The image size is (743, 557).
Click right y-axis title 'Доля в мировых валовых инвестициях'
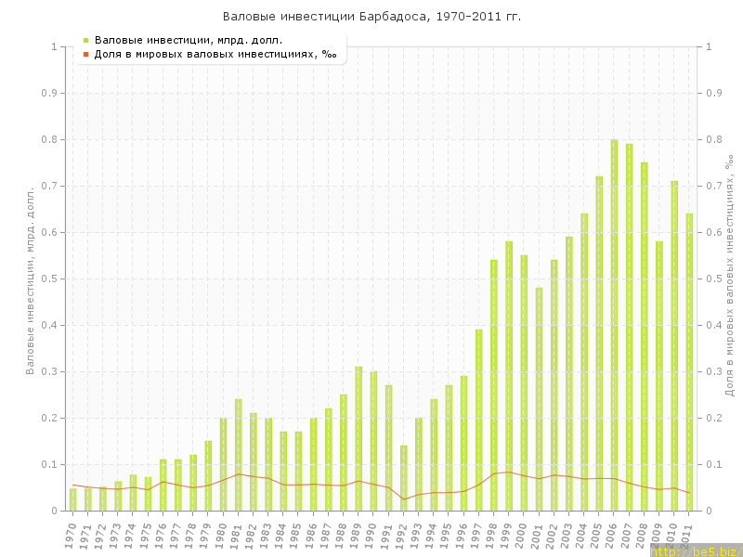tap(729, 277)
